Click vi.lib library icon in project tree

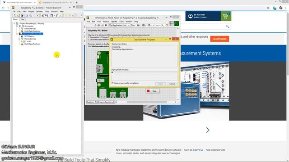tap(24, 41)
